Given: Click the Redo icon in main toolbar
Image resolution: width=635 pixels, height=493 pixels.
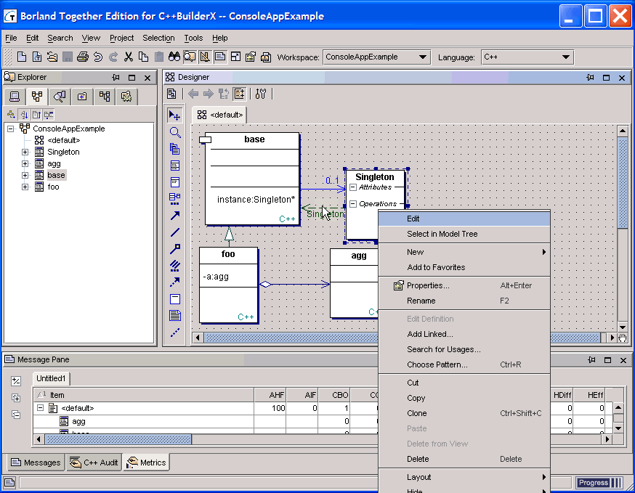Looking at the screenshot, I should point(113,57).
